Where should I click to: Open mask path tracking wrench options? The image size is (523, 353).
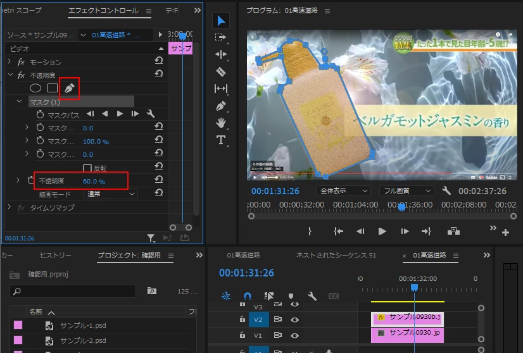[151, 114]
